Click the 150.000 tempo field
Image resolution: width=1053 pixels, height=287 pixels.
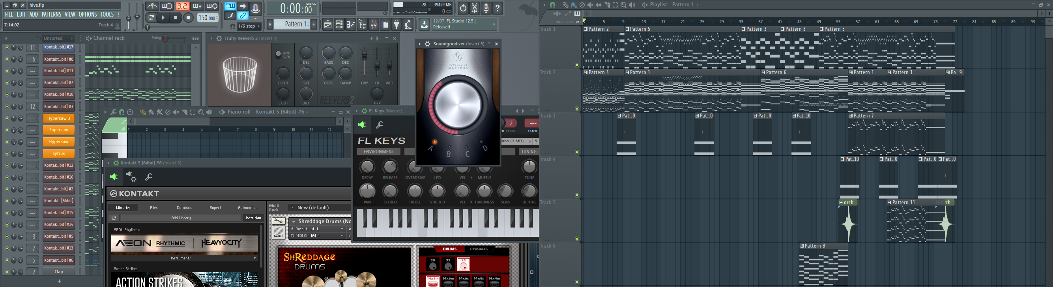(x=208, y=18)
